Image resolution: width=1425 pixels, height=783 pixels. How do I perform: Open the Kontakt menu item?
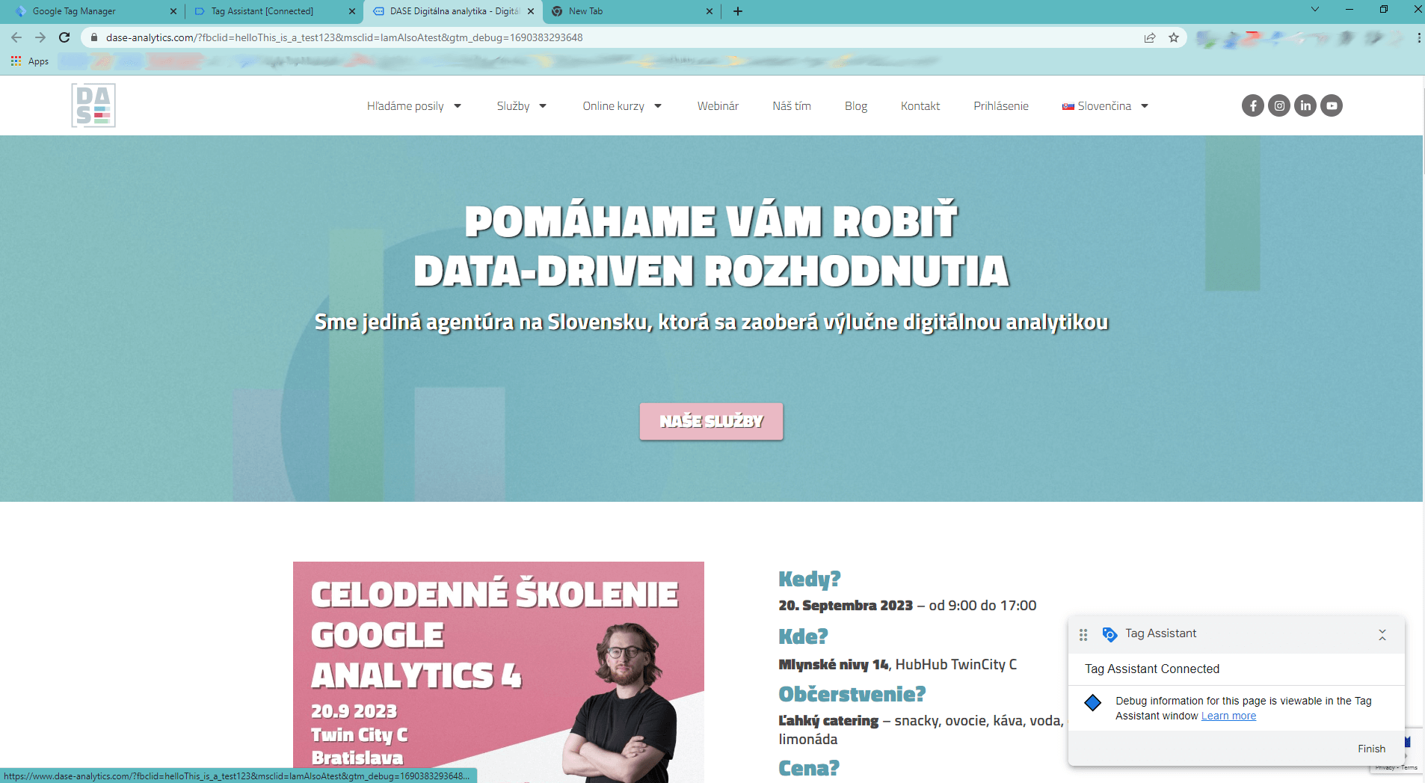920,106
